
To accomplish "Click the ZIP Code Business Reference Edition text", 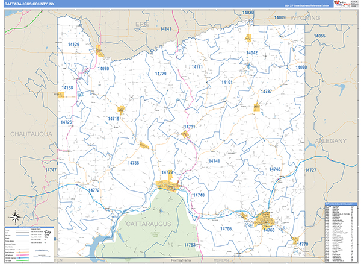I will 298,5.
